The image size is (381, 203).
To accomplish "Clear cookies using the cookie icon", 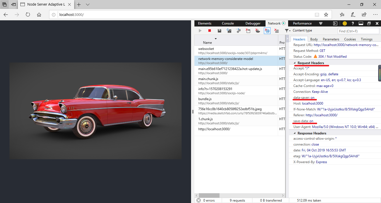I will (257, 31).
